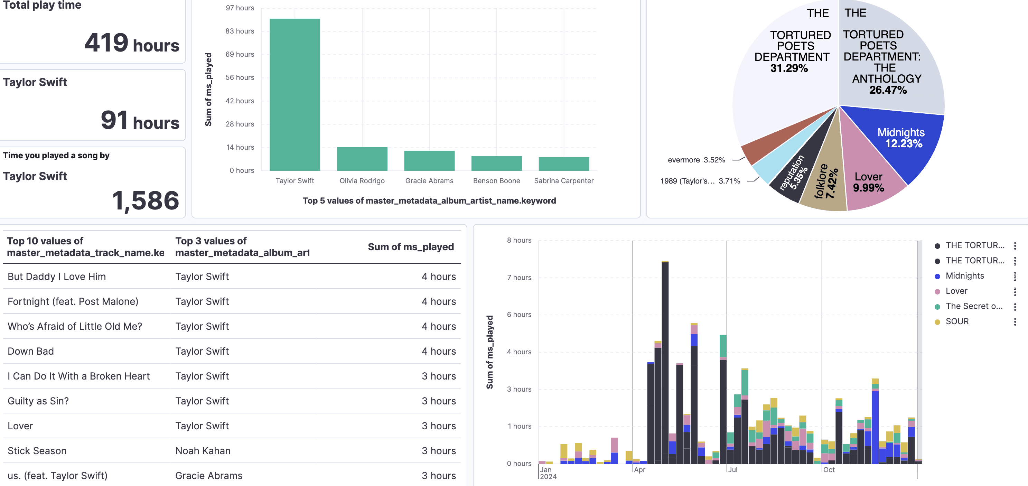Toggle the Midnights series via its legend label
1028x486 pixels.
[x=966, y=275]
